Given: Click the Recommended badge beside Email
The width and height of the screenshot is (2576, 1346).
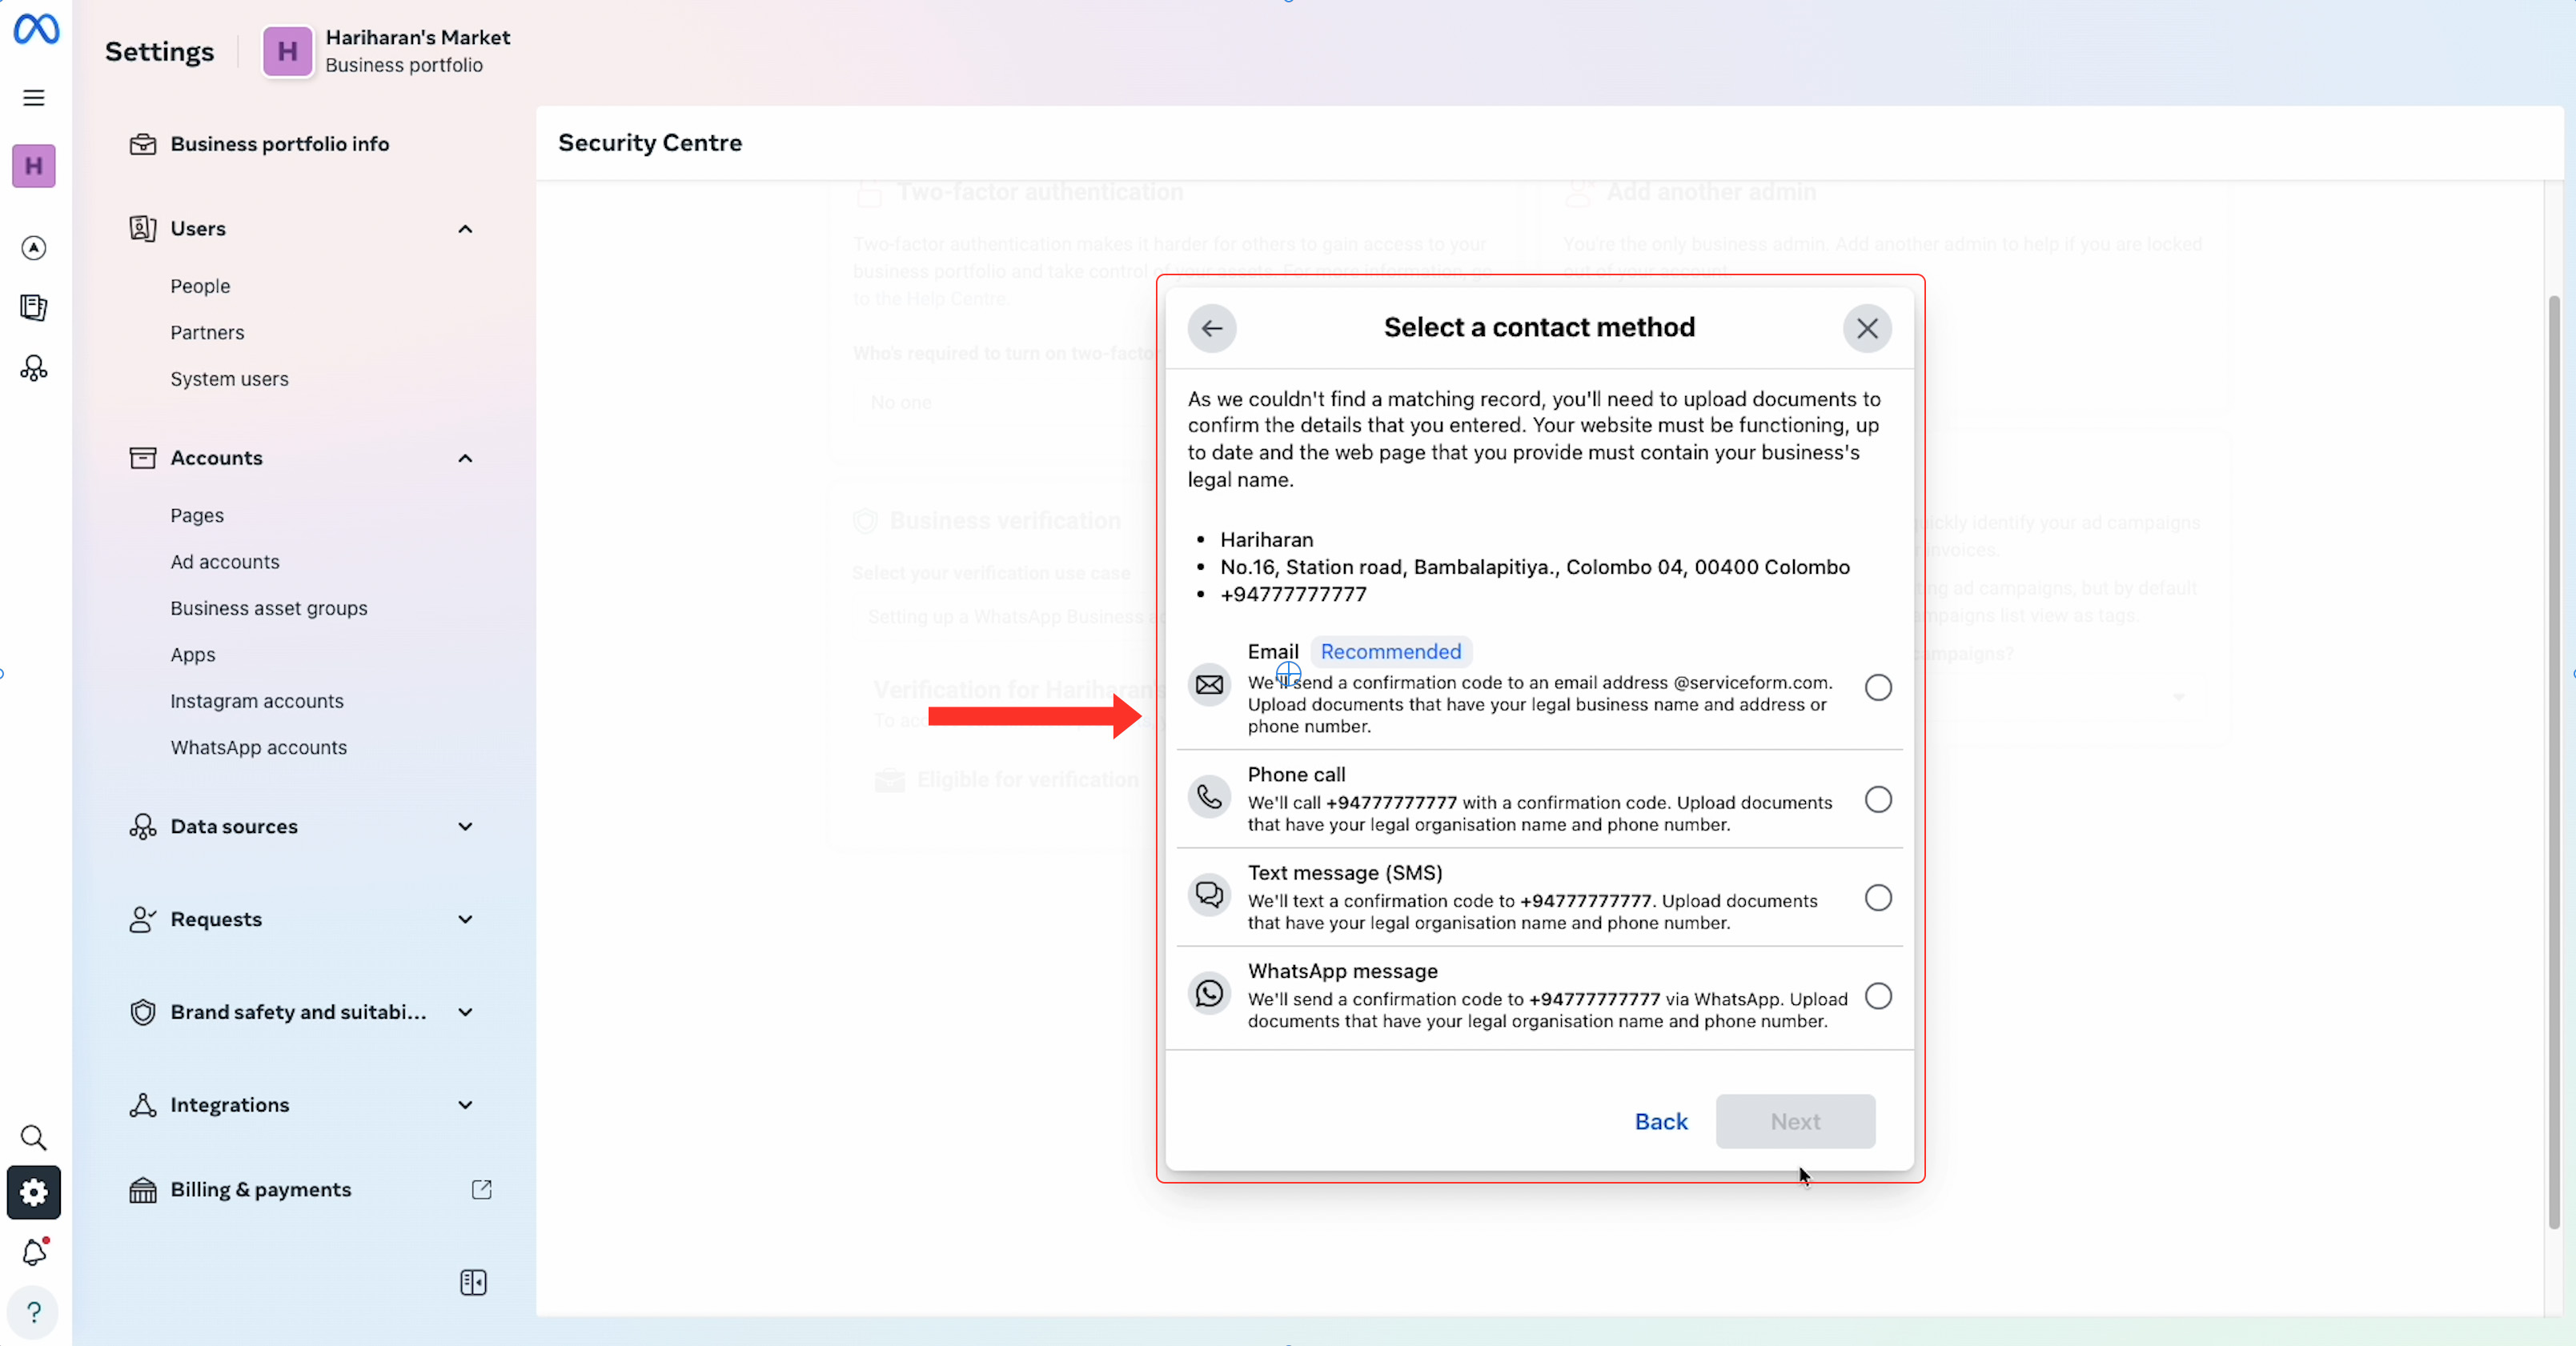Looking at the screenshot, I should coord(1390,652).
